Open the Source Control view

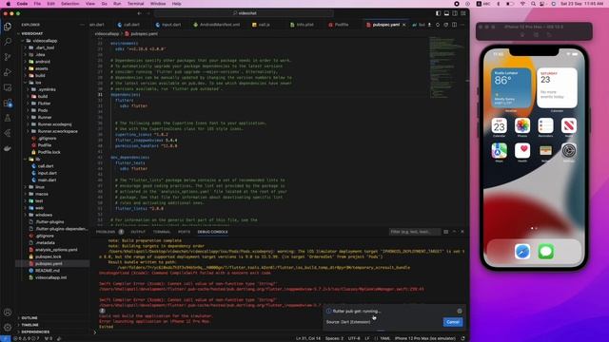(x=8, y=57)
